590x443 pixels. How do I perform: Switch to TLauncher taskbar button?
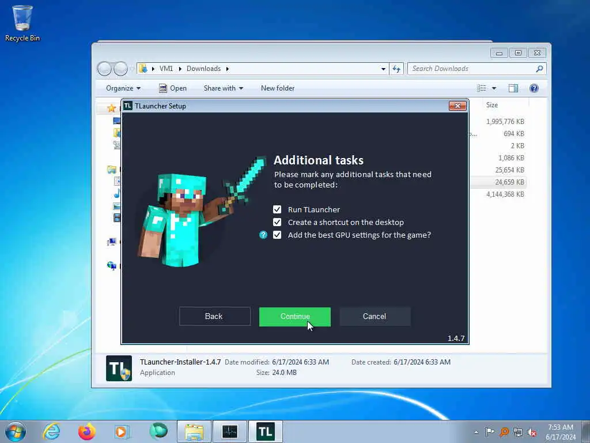pos(266,431)
